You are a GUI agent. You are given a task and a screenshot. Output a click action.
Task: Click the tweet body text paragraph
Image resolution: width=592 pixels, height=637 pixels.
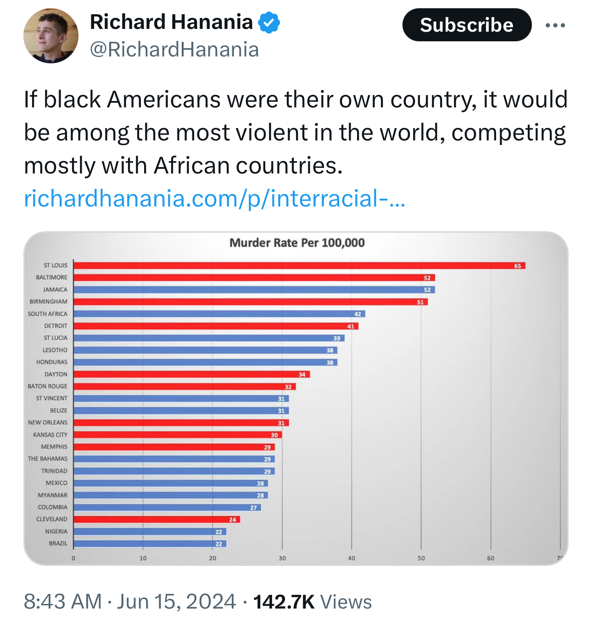(296, 132)
